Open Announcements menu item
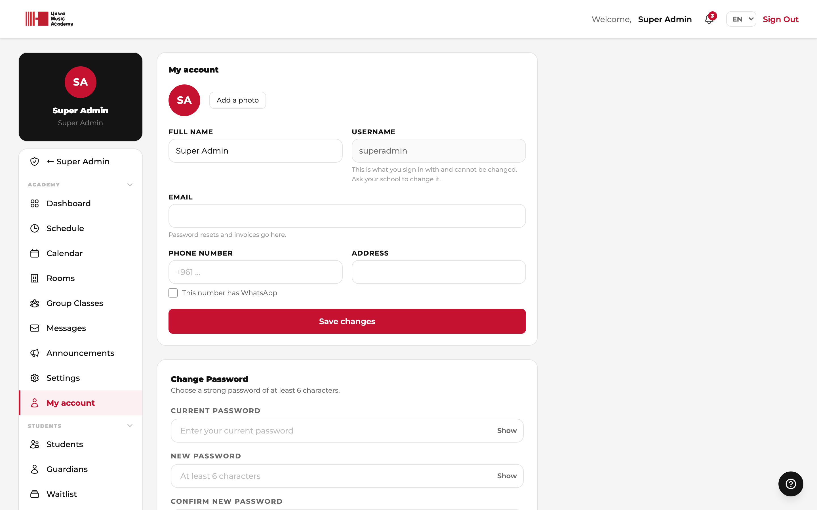Screen dimensions: 817x510 (80, 353)
